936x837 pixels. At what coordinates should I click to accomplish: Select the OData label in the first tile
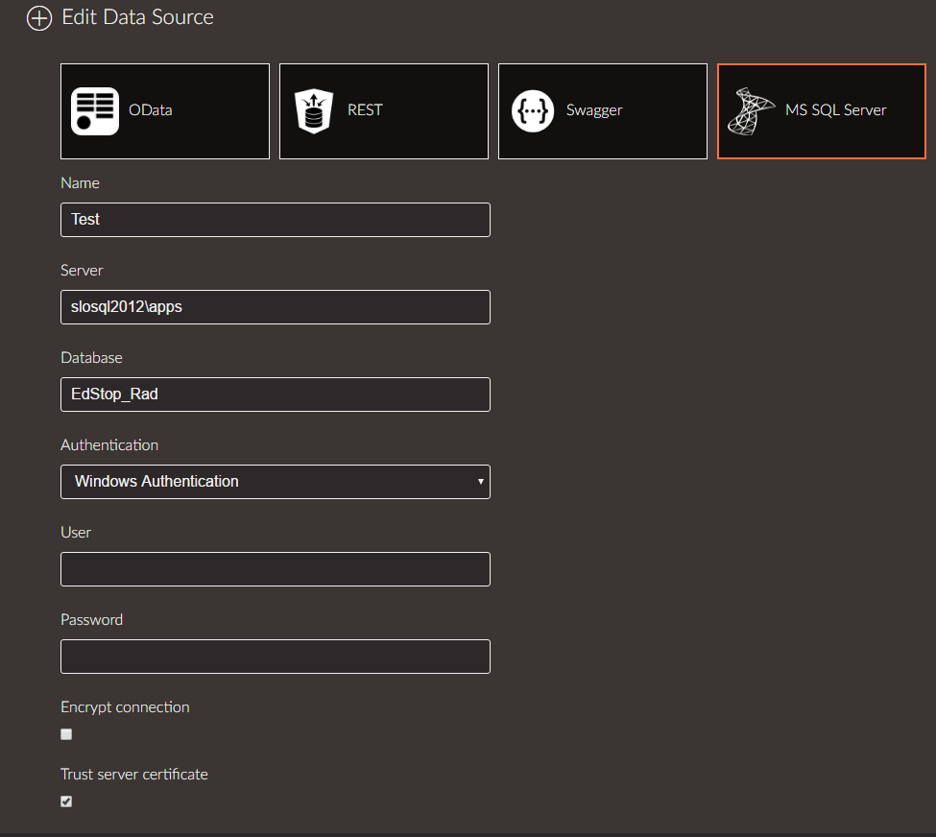pos(151,110)
